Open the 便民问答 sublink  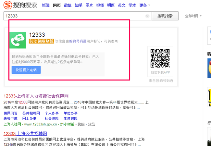click(10, 113)
